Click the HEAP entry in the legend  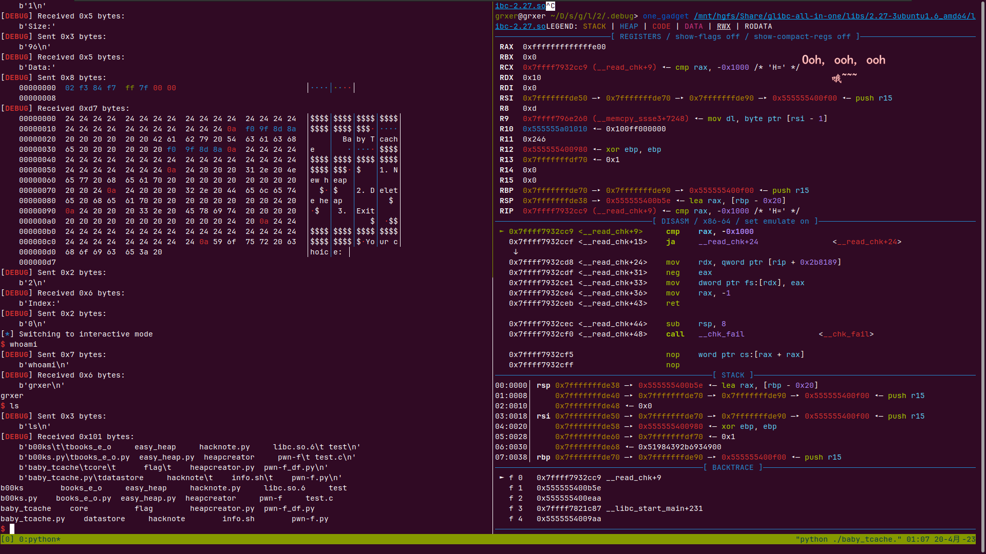(x=629, y=26)
